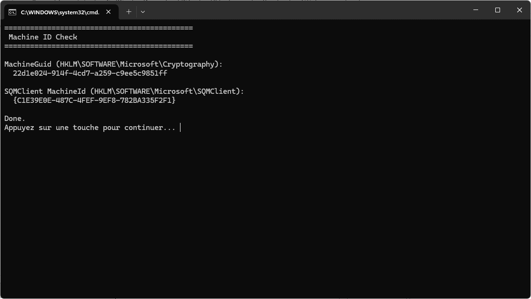Click the separator line above the heading
The width and height of the screenshot is (531, 299).
[x=99, y=28]
